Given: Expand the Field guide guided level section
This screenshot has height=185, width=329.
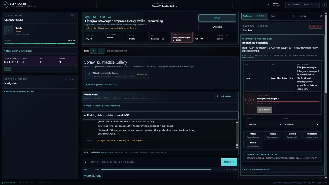Looking at the screenshot, I should pyautogui.click(x=160, y=115).
